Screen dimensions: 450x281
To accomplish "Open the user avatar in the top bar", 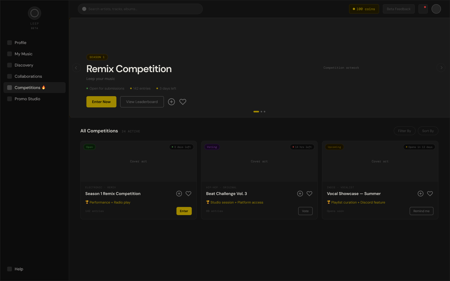I will tap(436, 9).
